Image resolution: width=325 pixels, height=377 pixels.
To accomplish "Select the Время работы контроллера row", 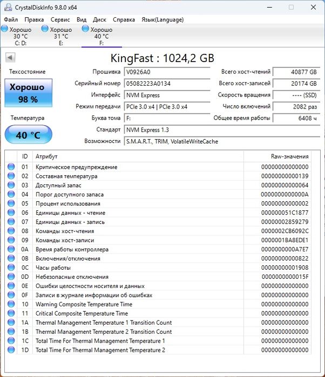I will (158, 249).
